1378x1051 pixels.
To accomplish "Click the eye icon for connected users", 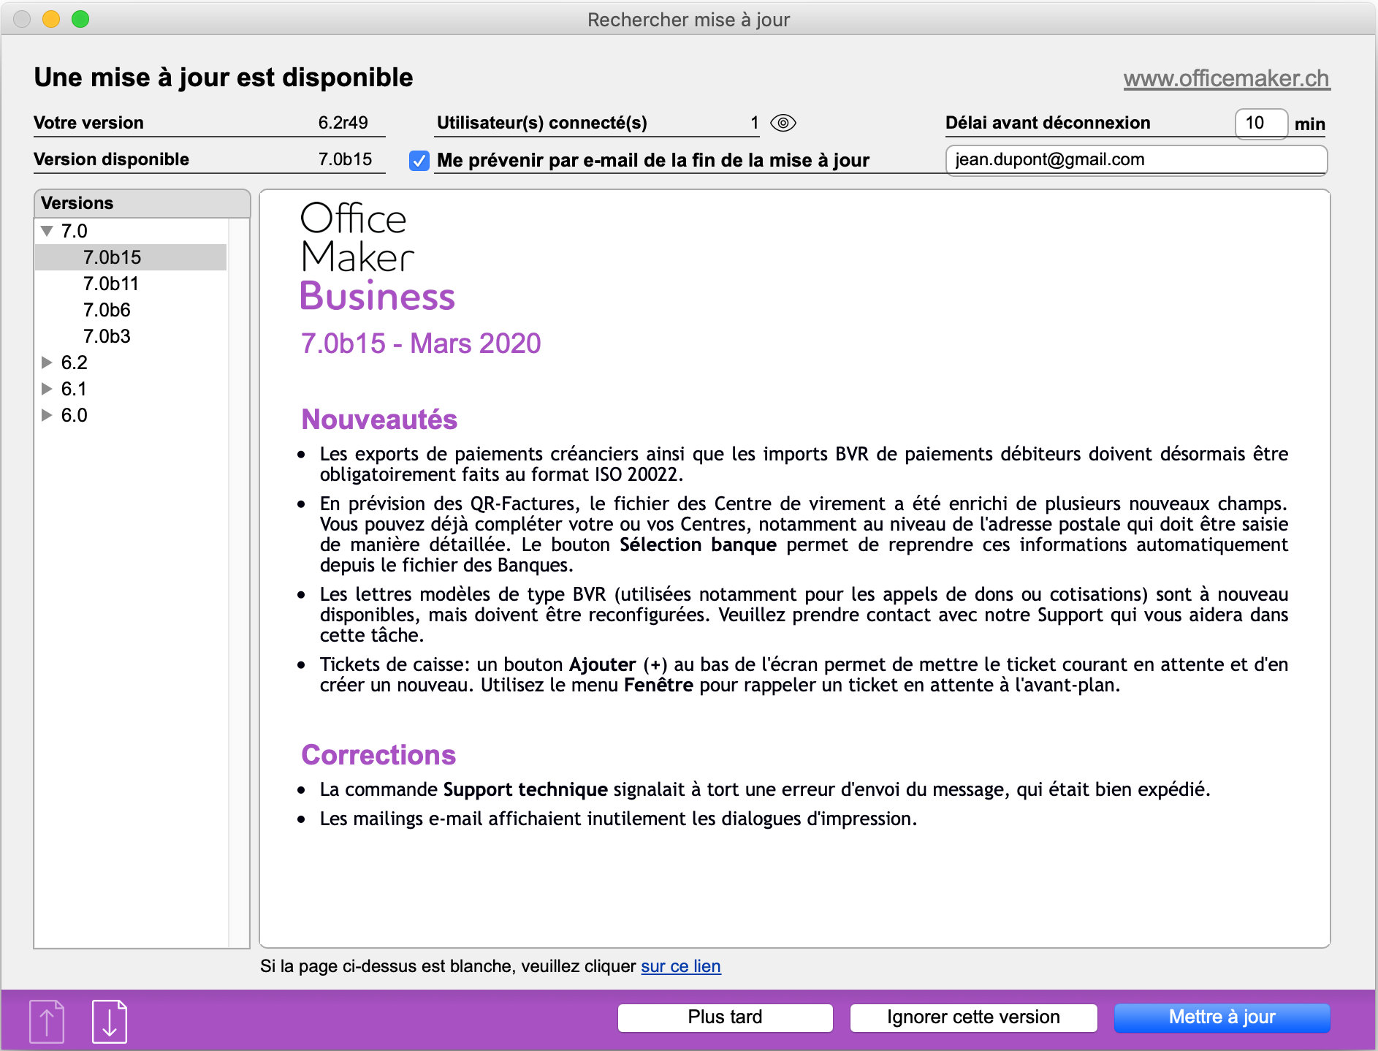I will point(783,123).
